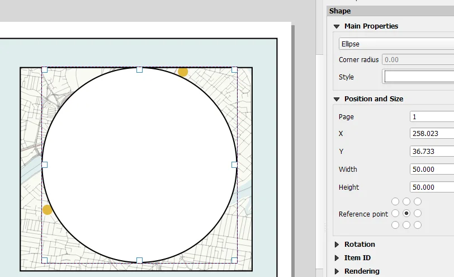Click the yellow point at the map's top
454x277 pixels.
183,72
